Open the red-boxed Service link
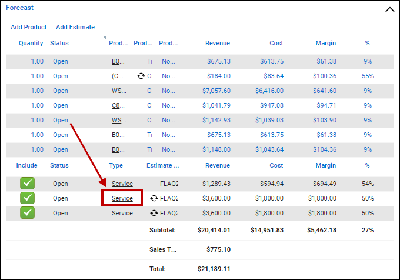This screenshot has height=280, width=400. click(122, 198)
